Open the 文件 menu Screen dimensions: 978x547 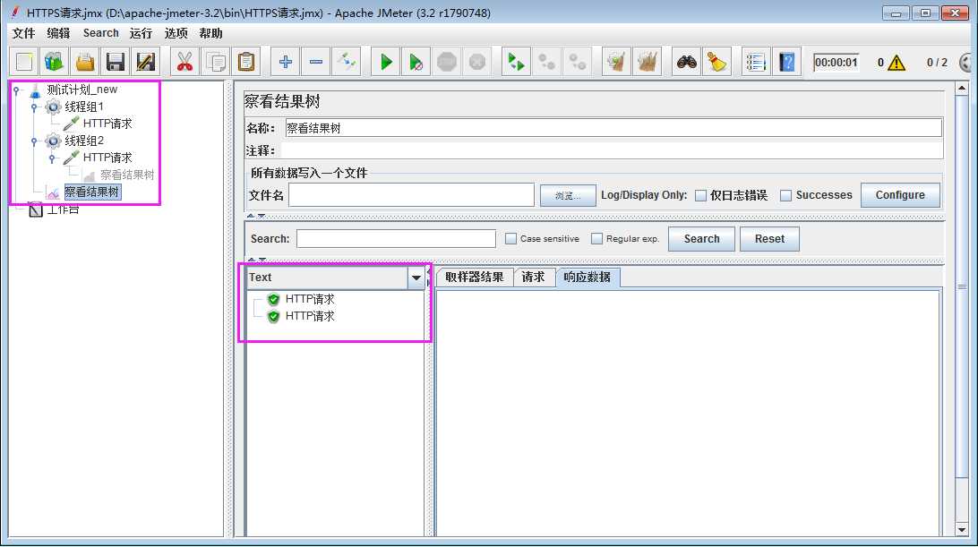23,33
